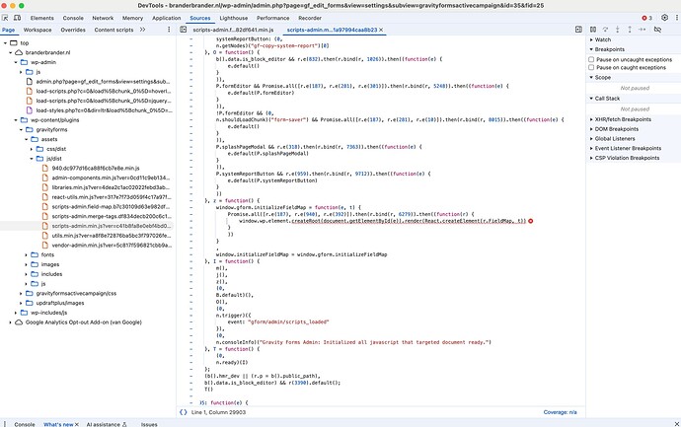Step out of current function
The width and height of the screenshot is (681, 427).
point(630,29)
